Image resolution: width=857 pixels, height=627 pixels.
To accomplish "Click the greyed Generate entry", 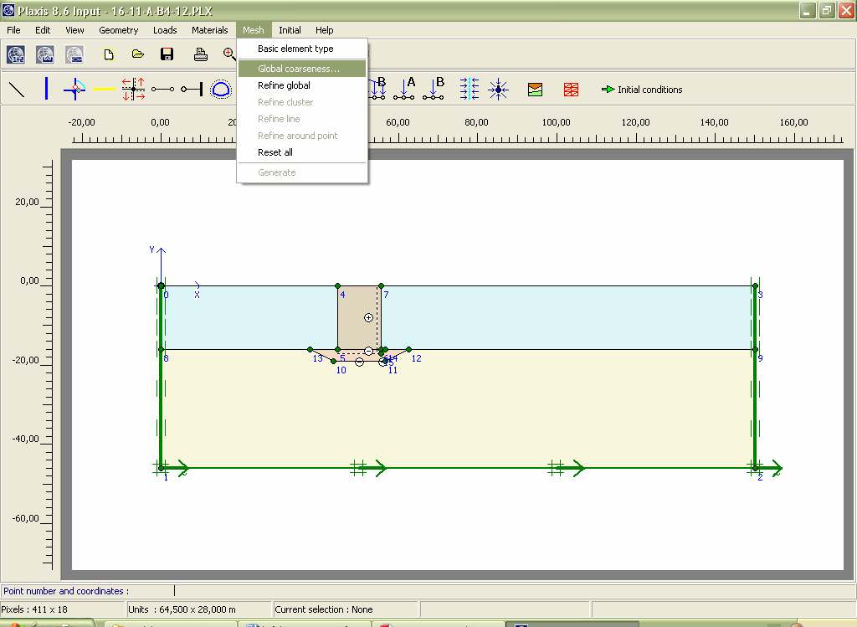I will tap(302, 172).
